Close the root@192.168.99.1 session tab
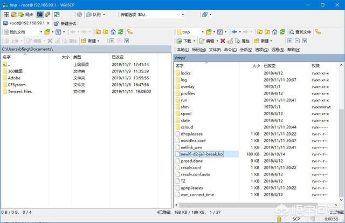Viewport: 345px width, 223px height. (x=48, y=23)
